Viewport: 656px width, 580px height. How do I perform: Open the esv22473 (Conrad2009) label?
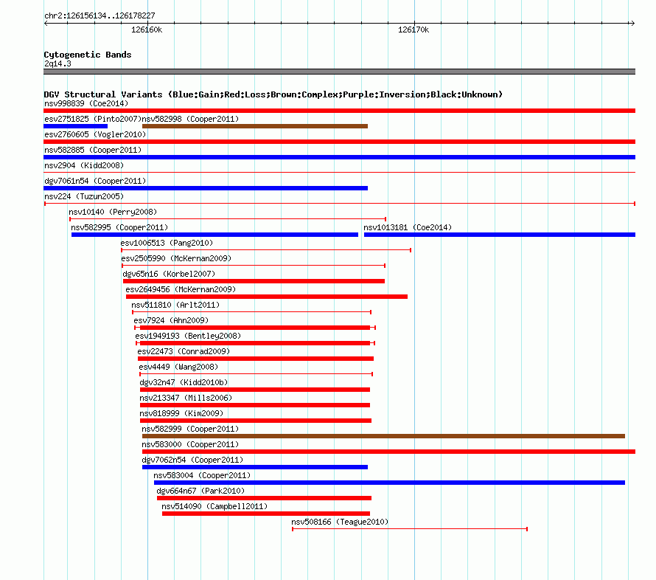pos(184,351)
